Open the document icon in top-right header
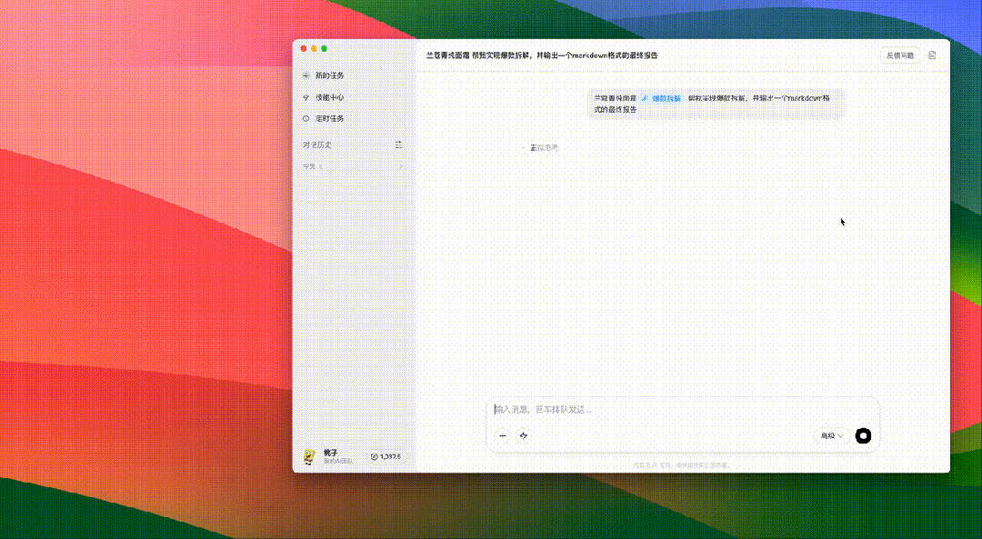The height and width of the screenshot is (539, 982). click(932, 55)
